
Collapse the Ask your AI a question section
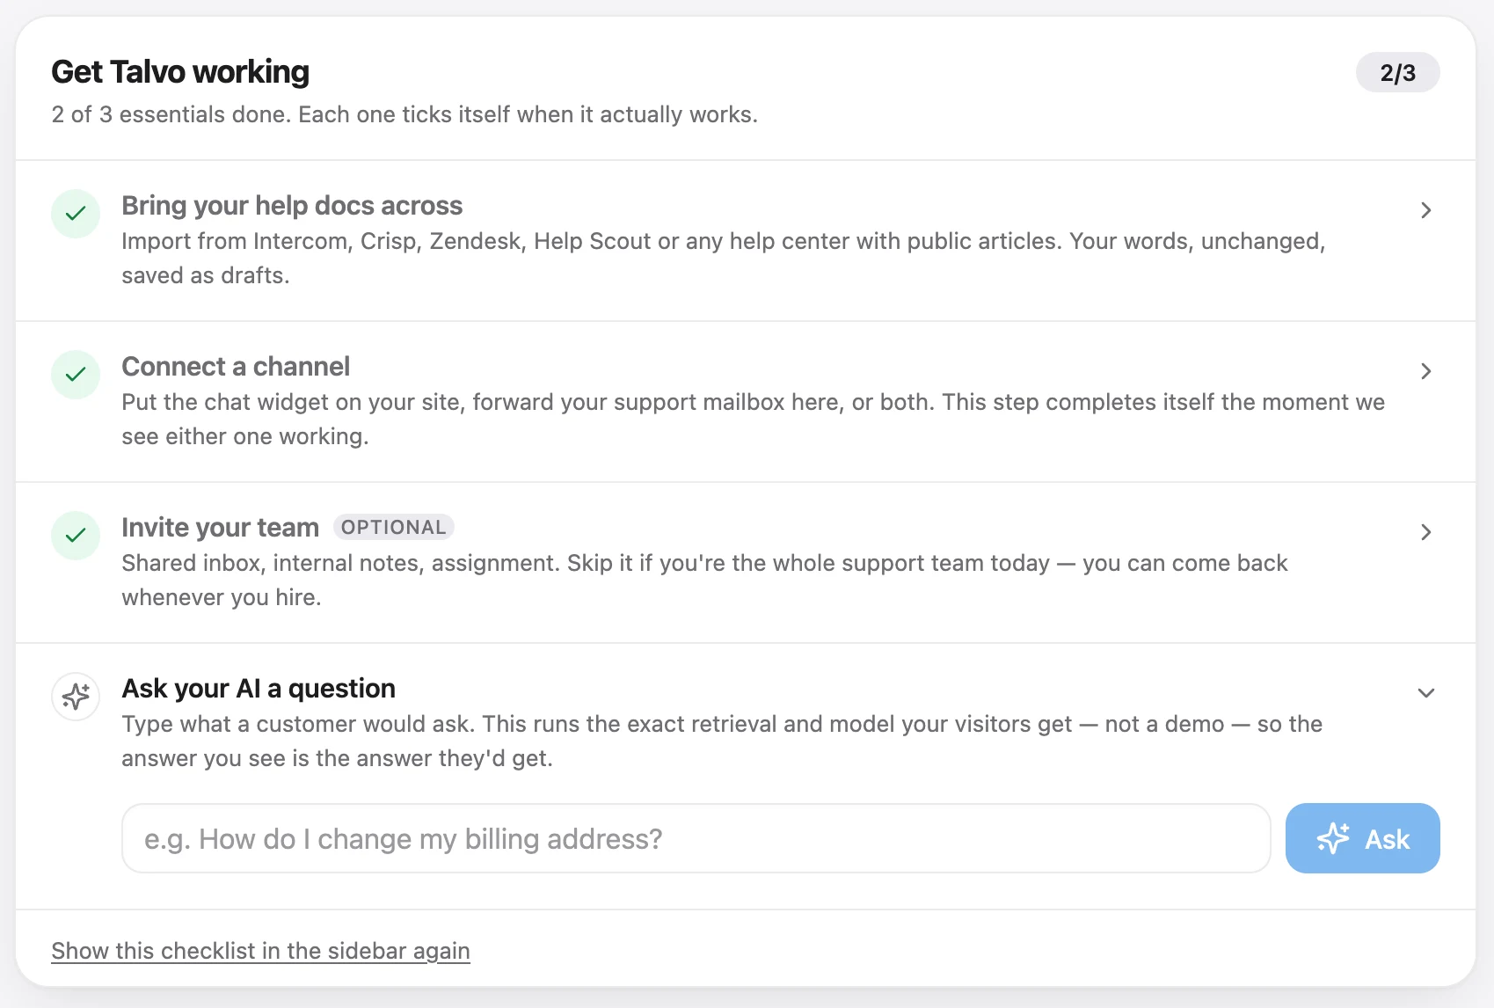[1426, 693]
